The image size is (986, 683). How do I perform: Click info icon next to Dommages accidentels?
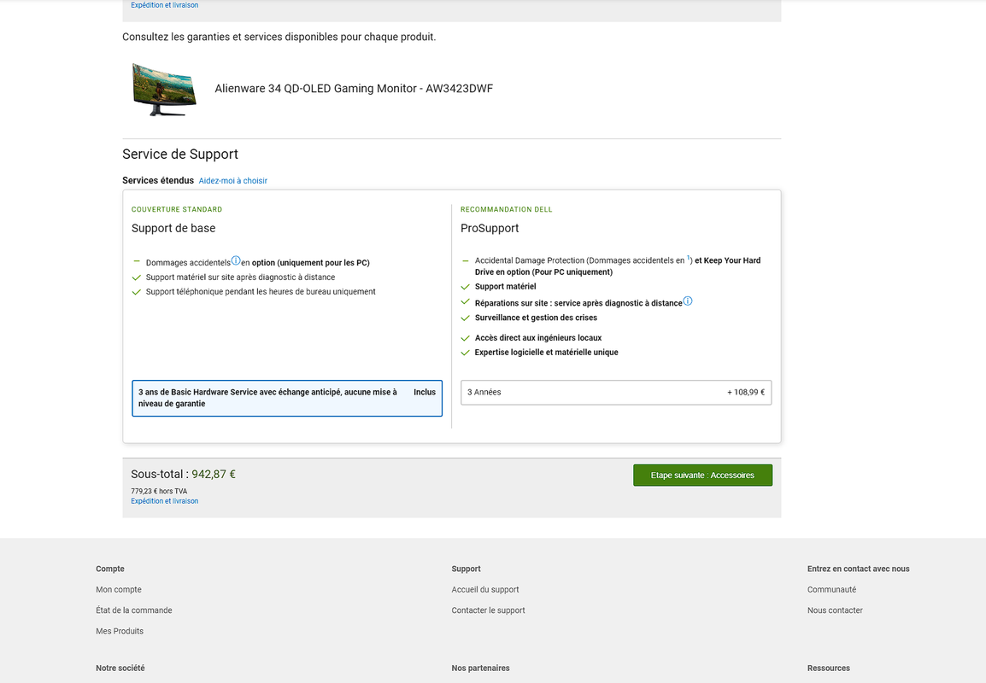click(x=236, y=260)
